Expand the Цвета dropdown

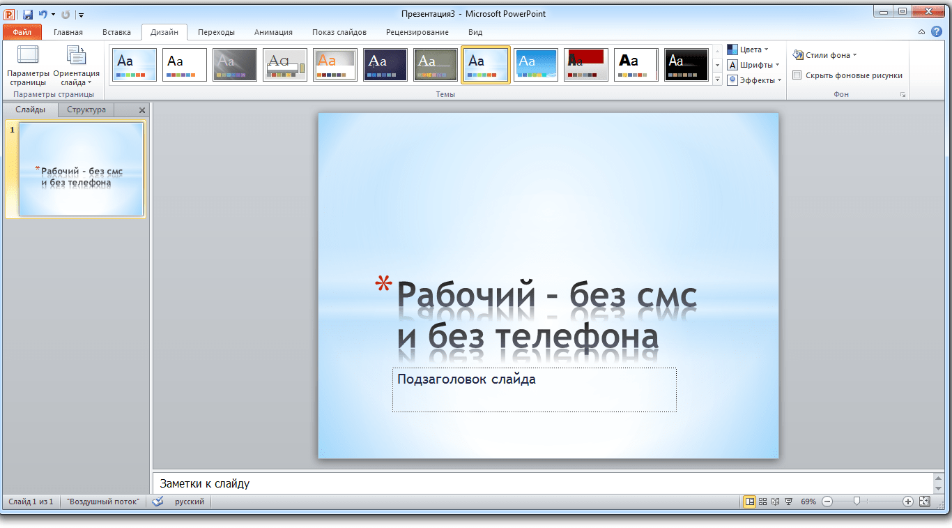748,50
